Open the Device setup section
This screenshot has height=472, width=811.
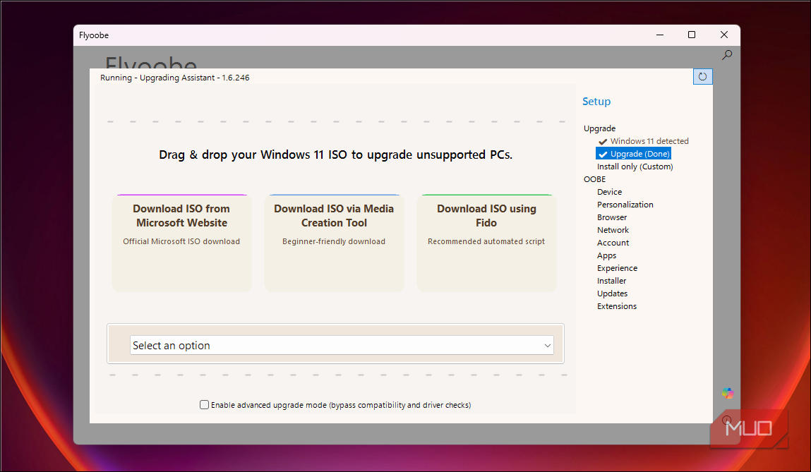click(609, 192)
